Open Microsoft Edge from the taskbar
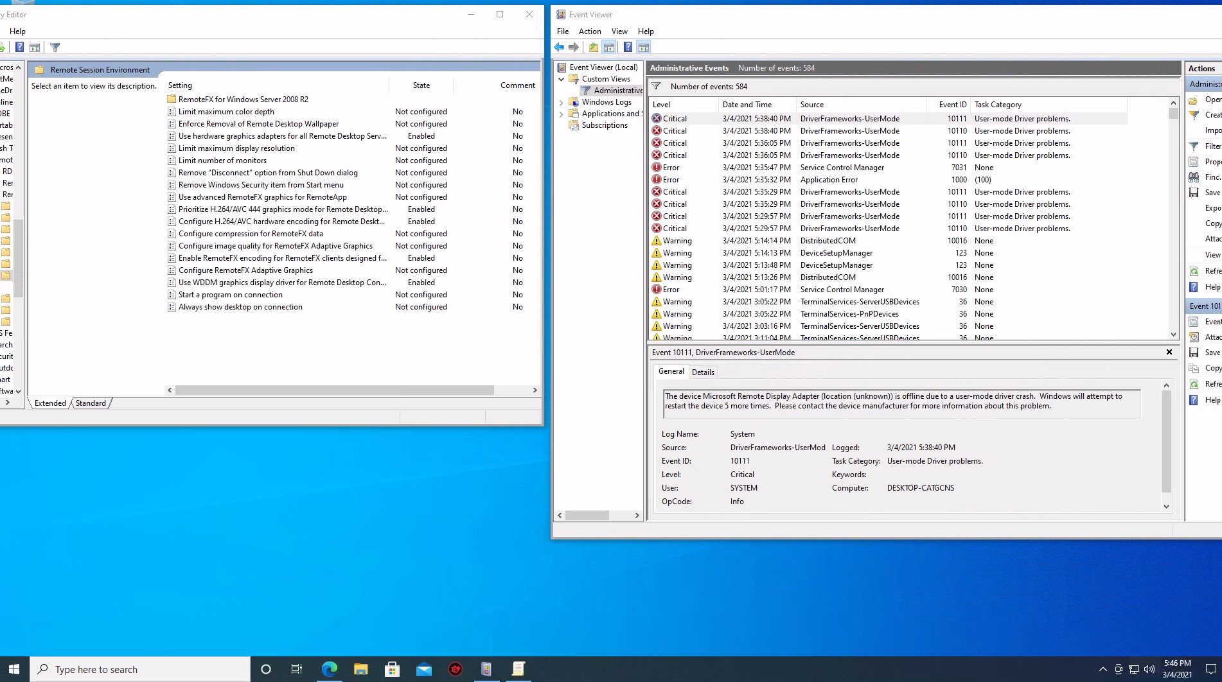 pyautogui.click(x=330, y=669)
